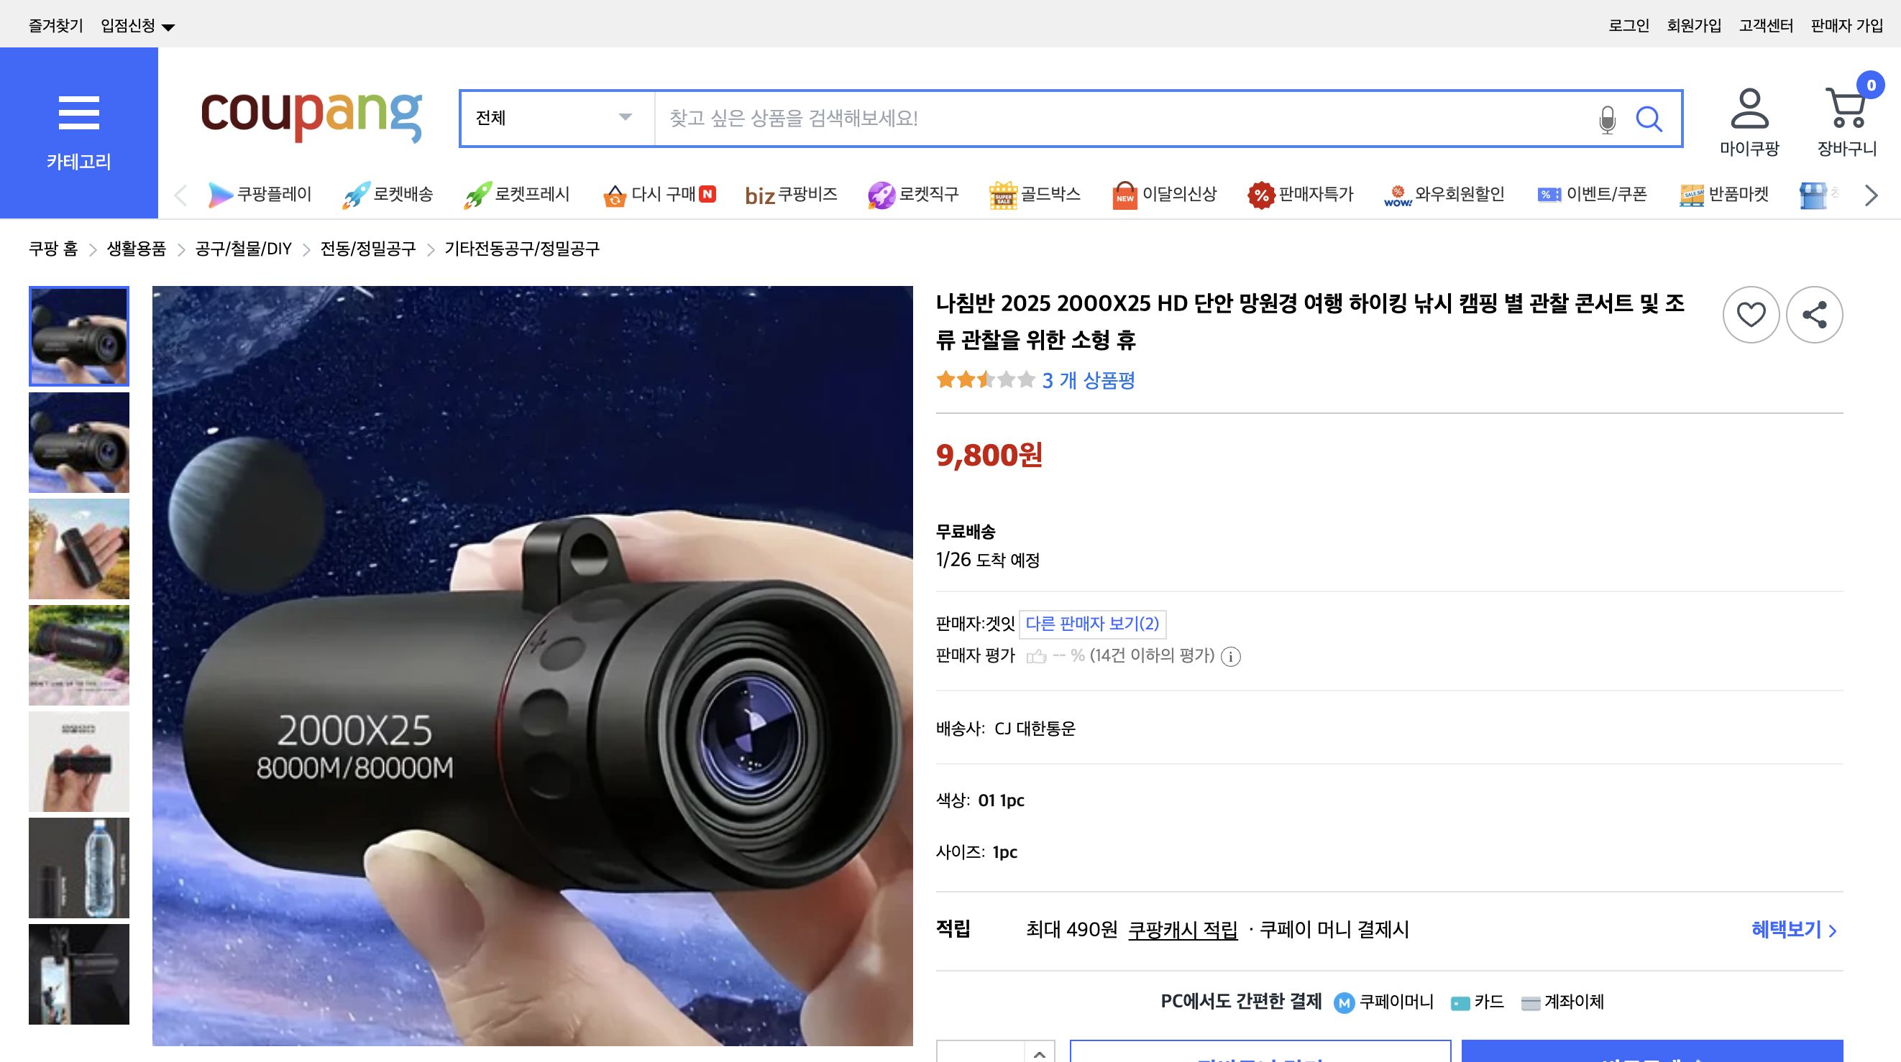Click the search magnifier icon

[1651, 118]
